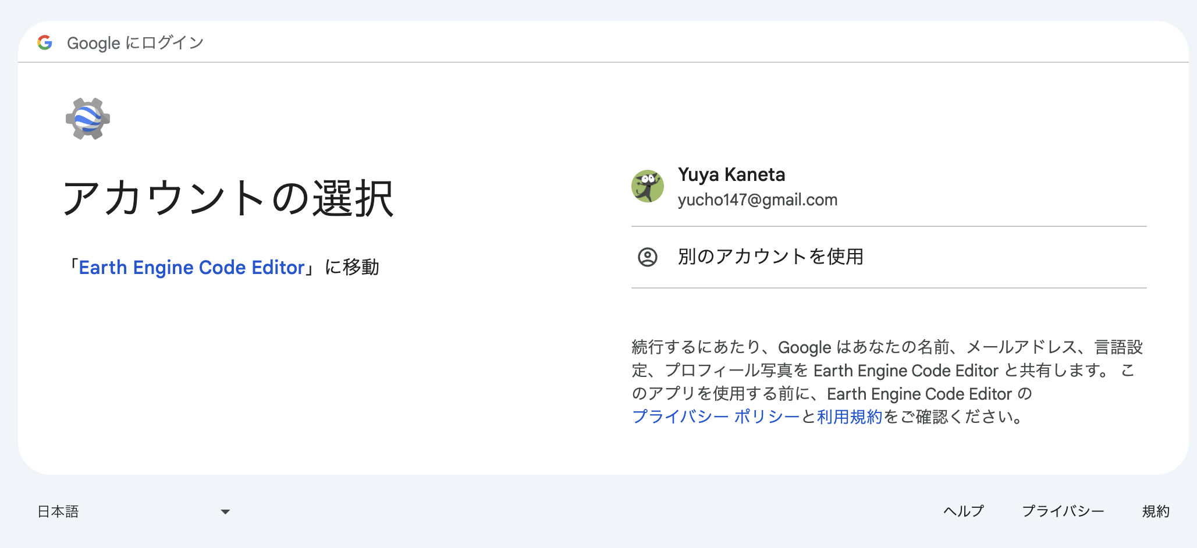Select the yucho147@gmail.com email address

pos(758,200)
